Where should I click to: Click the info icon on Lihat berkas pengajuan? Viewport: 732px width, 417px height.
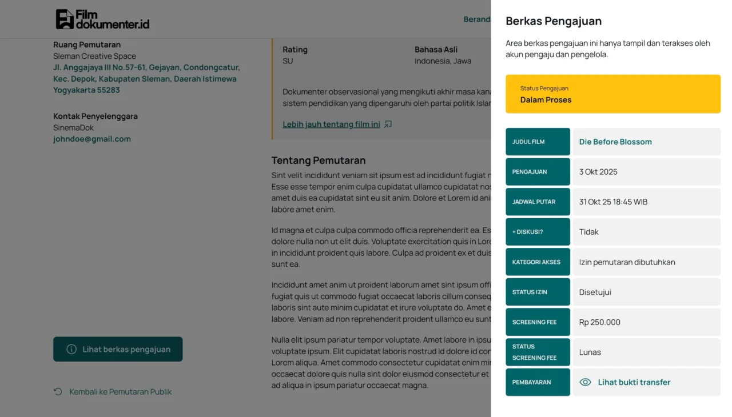[x=71, y=349]
